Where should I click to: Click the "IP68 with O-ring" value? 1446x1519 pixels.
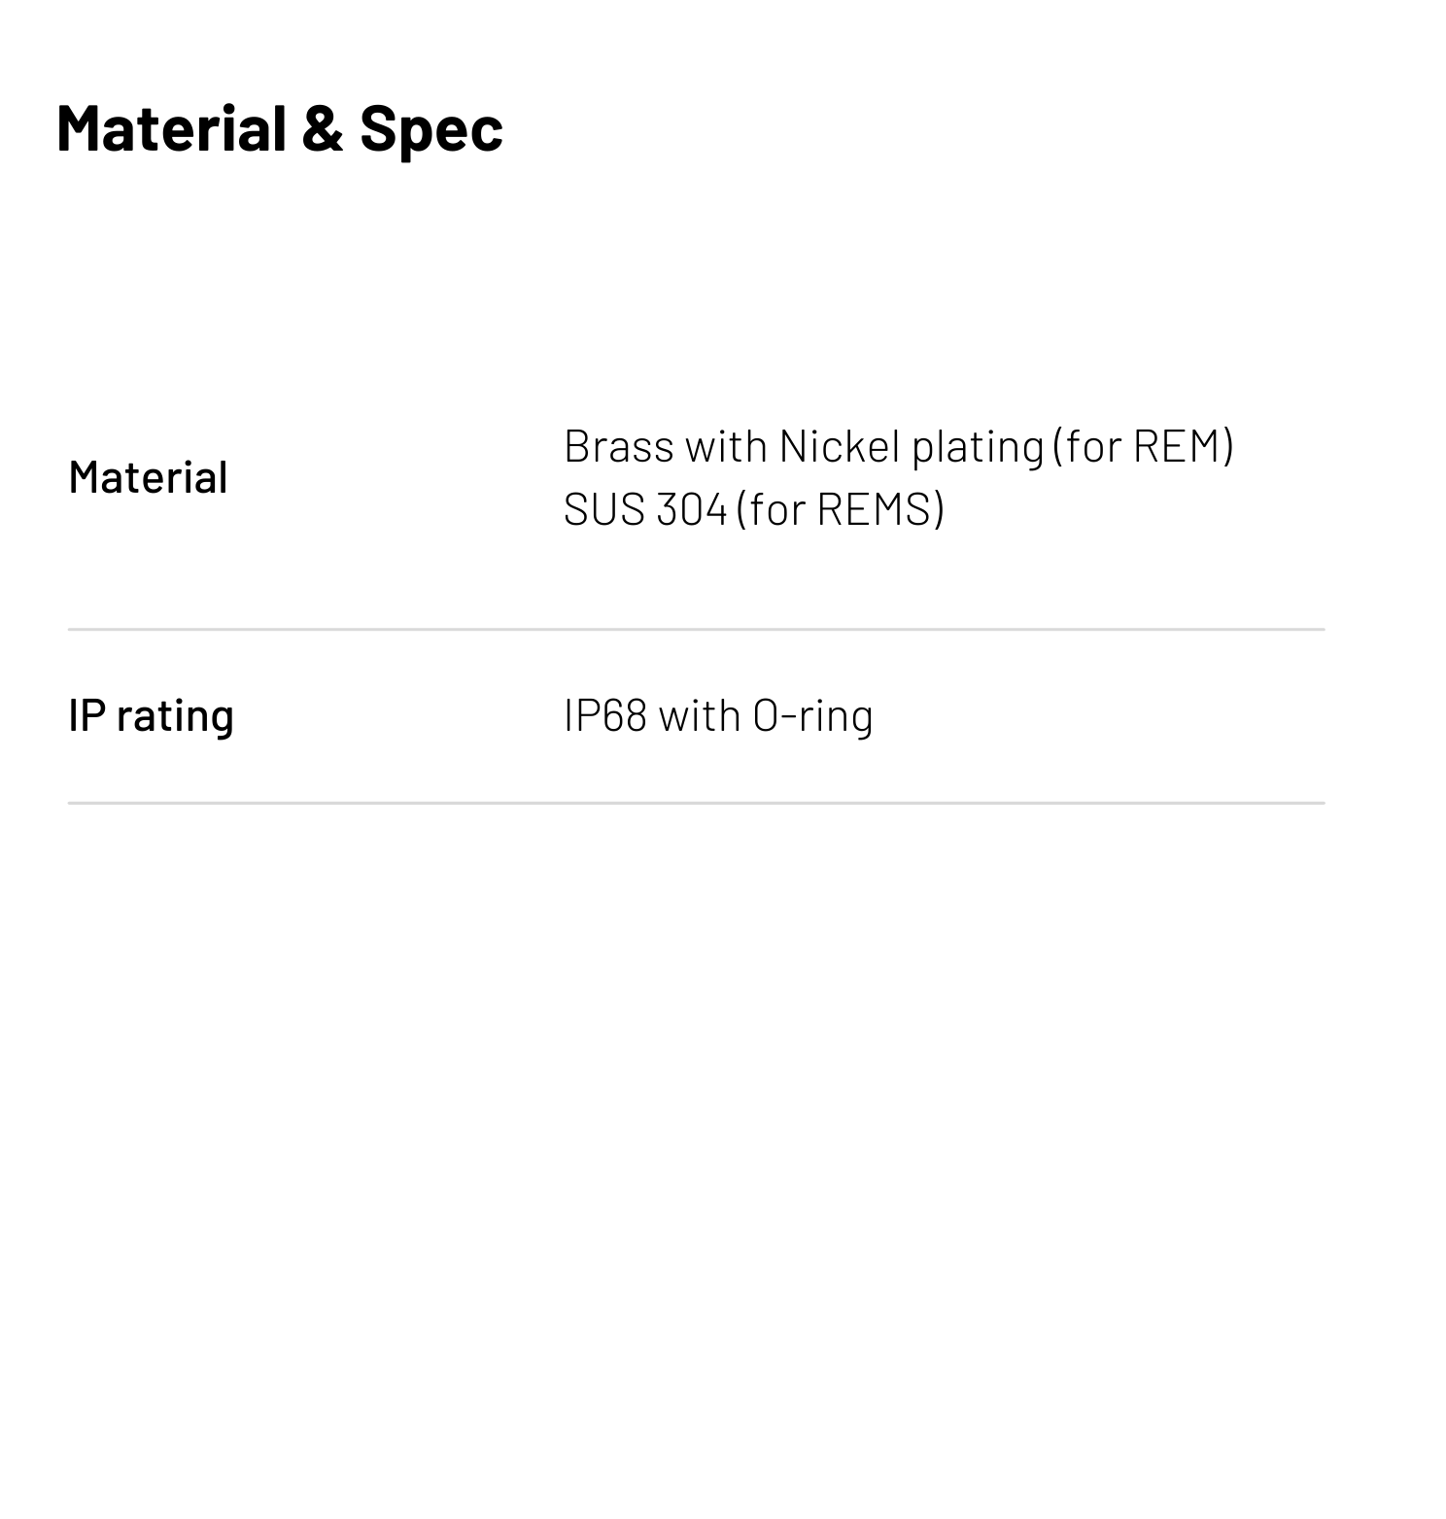(718, 715)
